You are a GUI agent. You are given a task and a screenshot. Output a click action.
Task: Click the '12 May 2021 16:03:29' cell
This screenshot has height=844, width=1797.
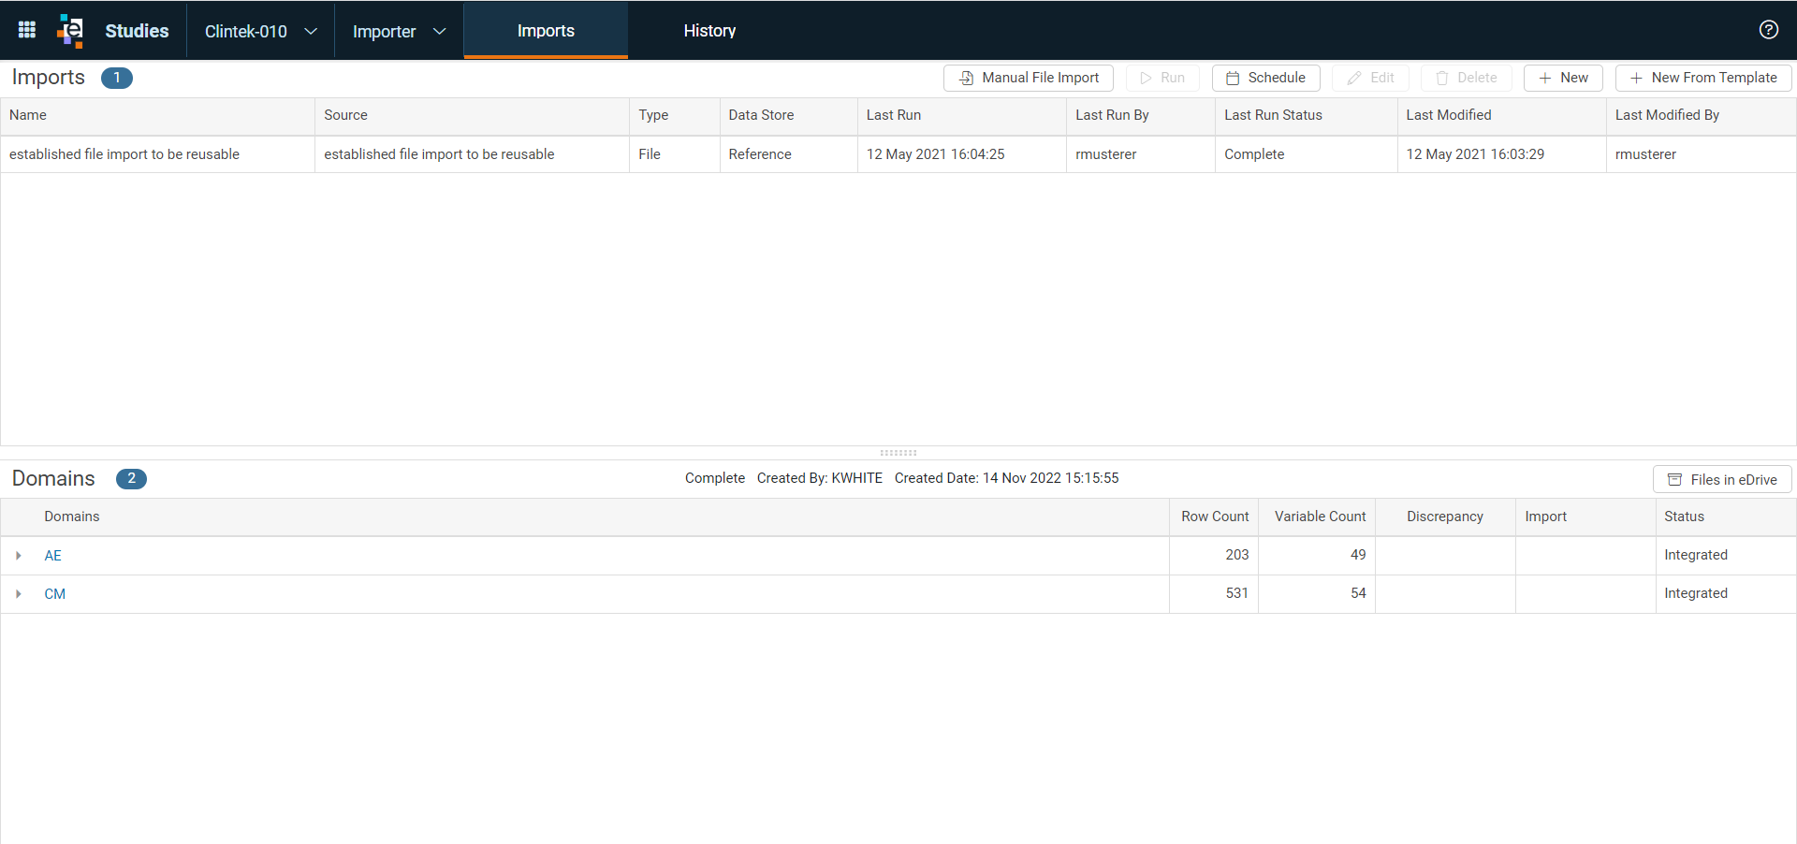click(1501, 154)
